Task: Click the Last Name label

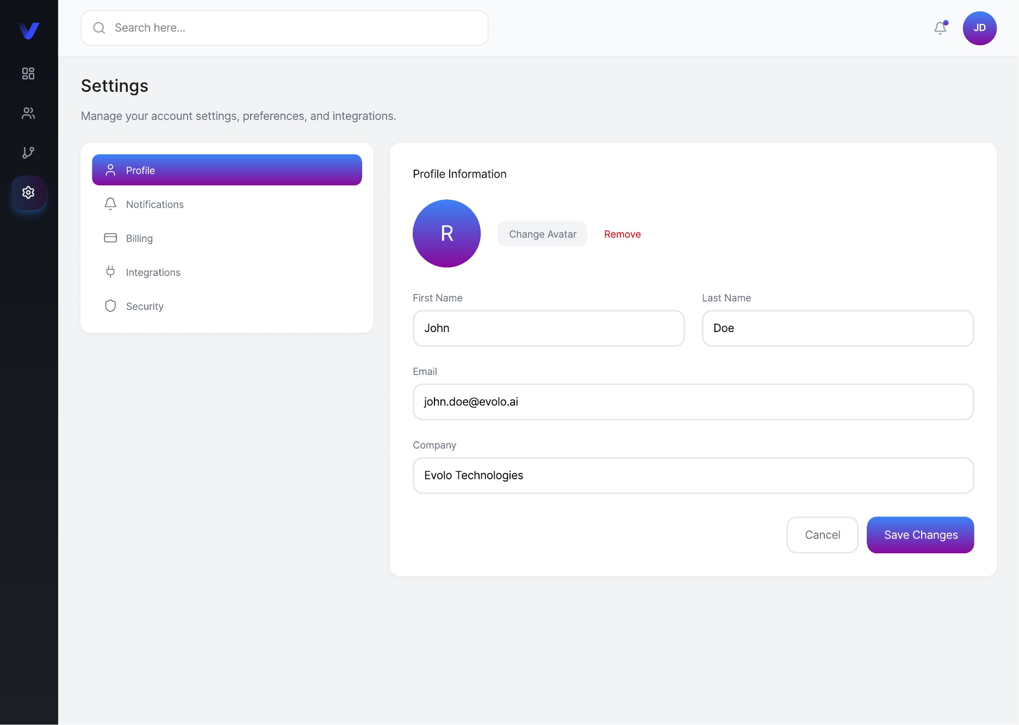Action: pos(726,298)
